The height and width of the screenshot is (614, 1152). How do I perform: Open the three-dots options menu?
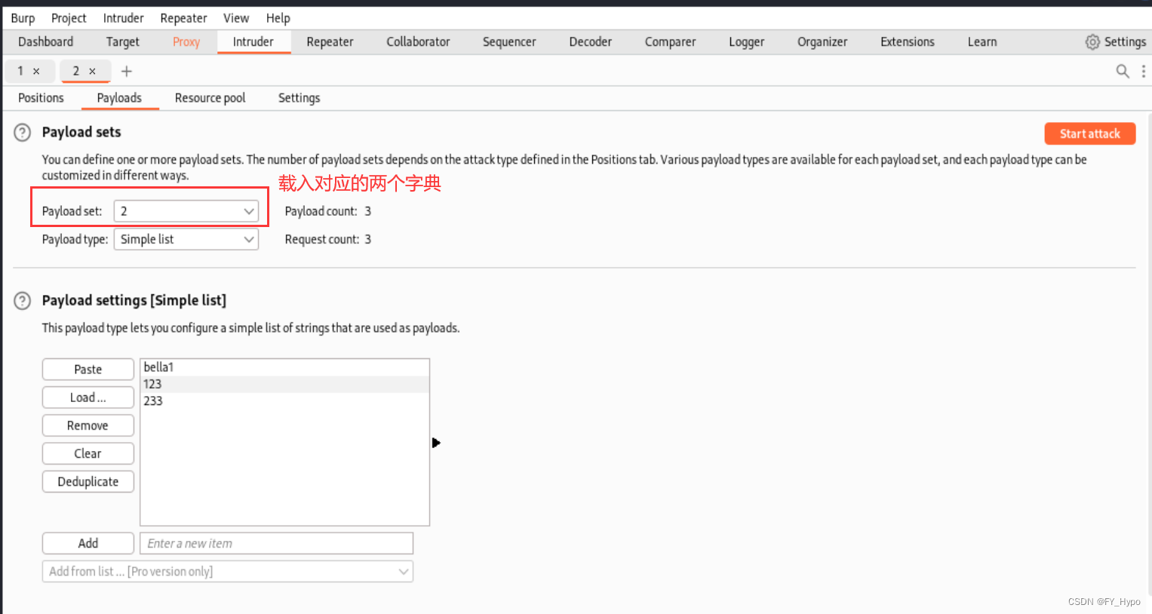[x=1144, y=71]
